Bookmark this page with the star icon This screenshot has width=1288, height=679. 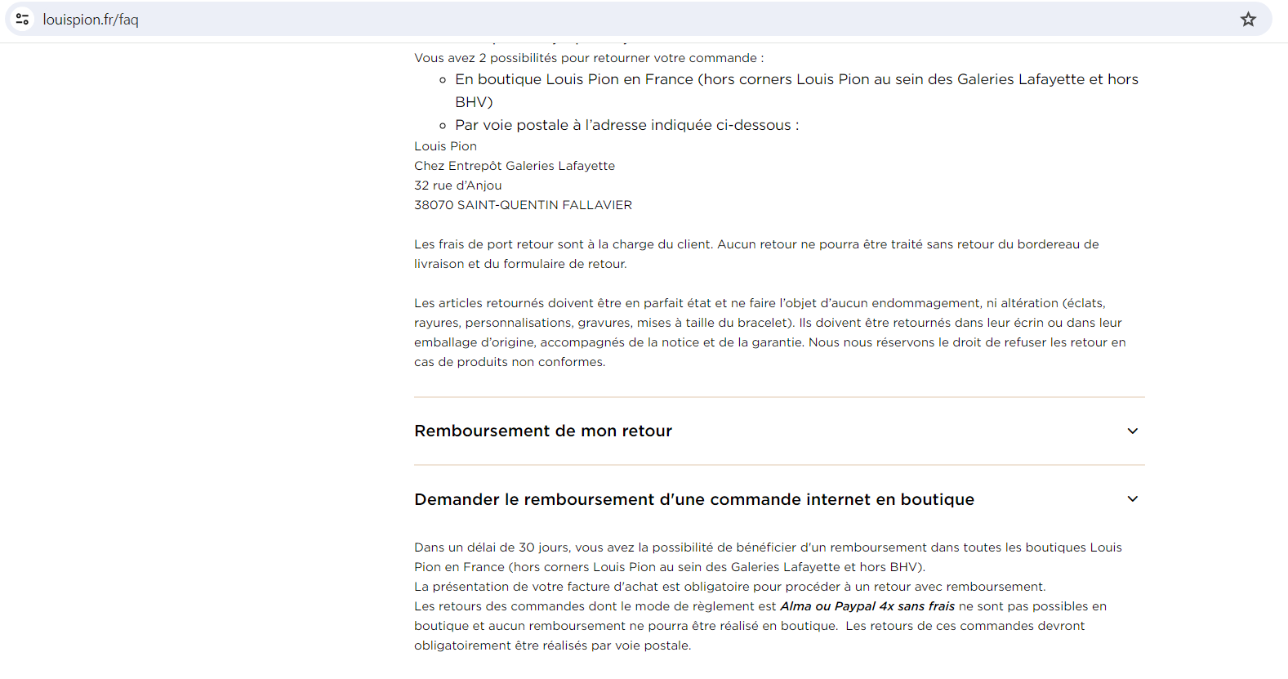[x=1248, y=20]
